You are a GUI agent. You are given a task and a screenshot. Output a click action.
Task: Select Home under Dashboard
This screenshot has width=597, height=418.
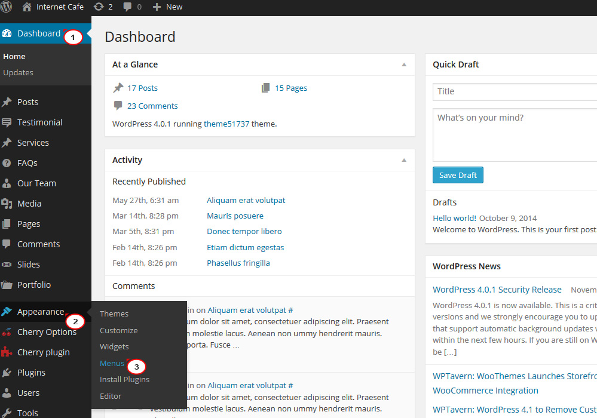[14, 56]
